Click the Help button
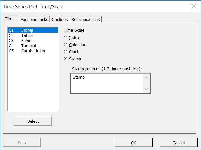Image resolution: width=201 pixels, height=150 pixels. [22, 143]
